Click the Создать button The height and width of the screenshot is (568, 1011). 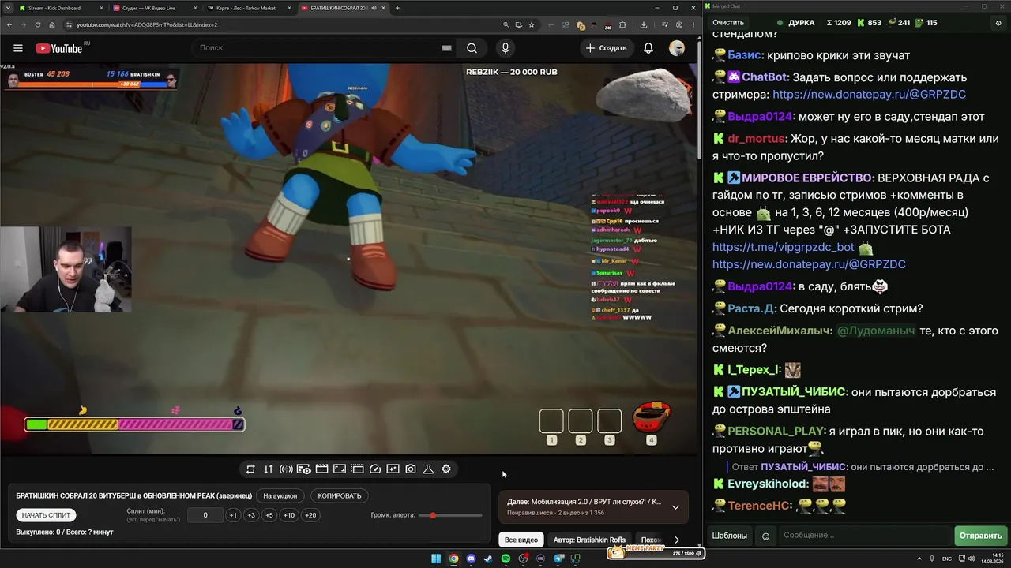(x=606, y=48)
